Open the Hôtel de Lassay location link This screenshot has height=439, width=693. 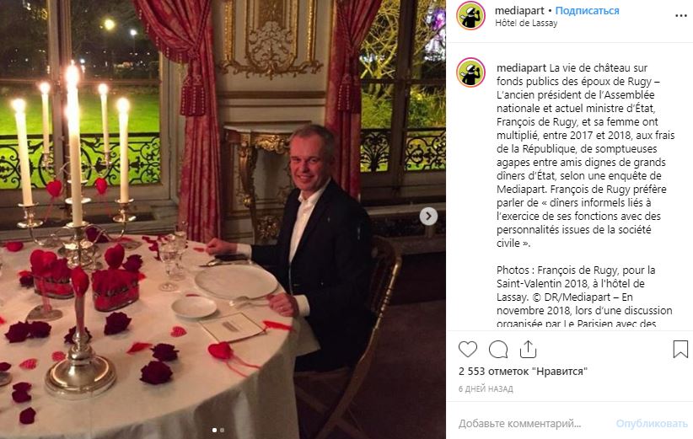pyautogui.click(x=526, y=23)
